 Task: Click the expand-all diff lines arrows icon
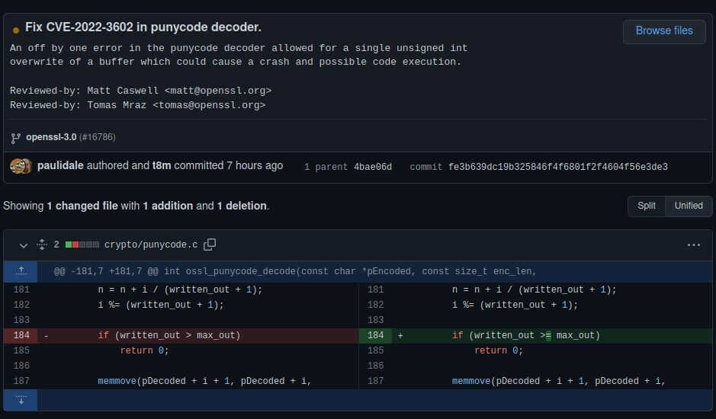tap(42, 245)
